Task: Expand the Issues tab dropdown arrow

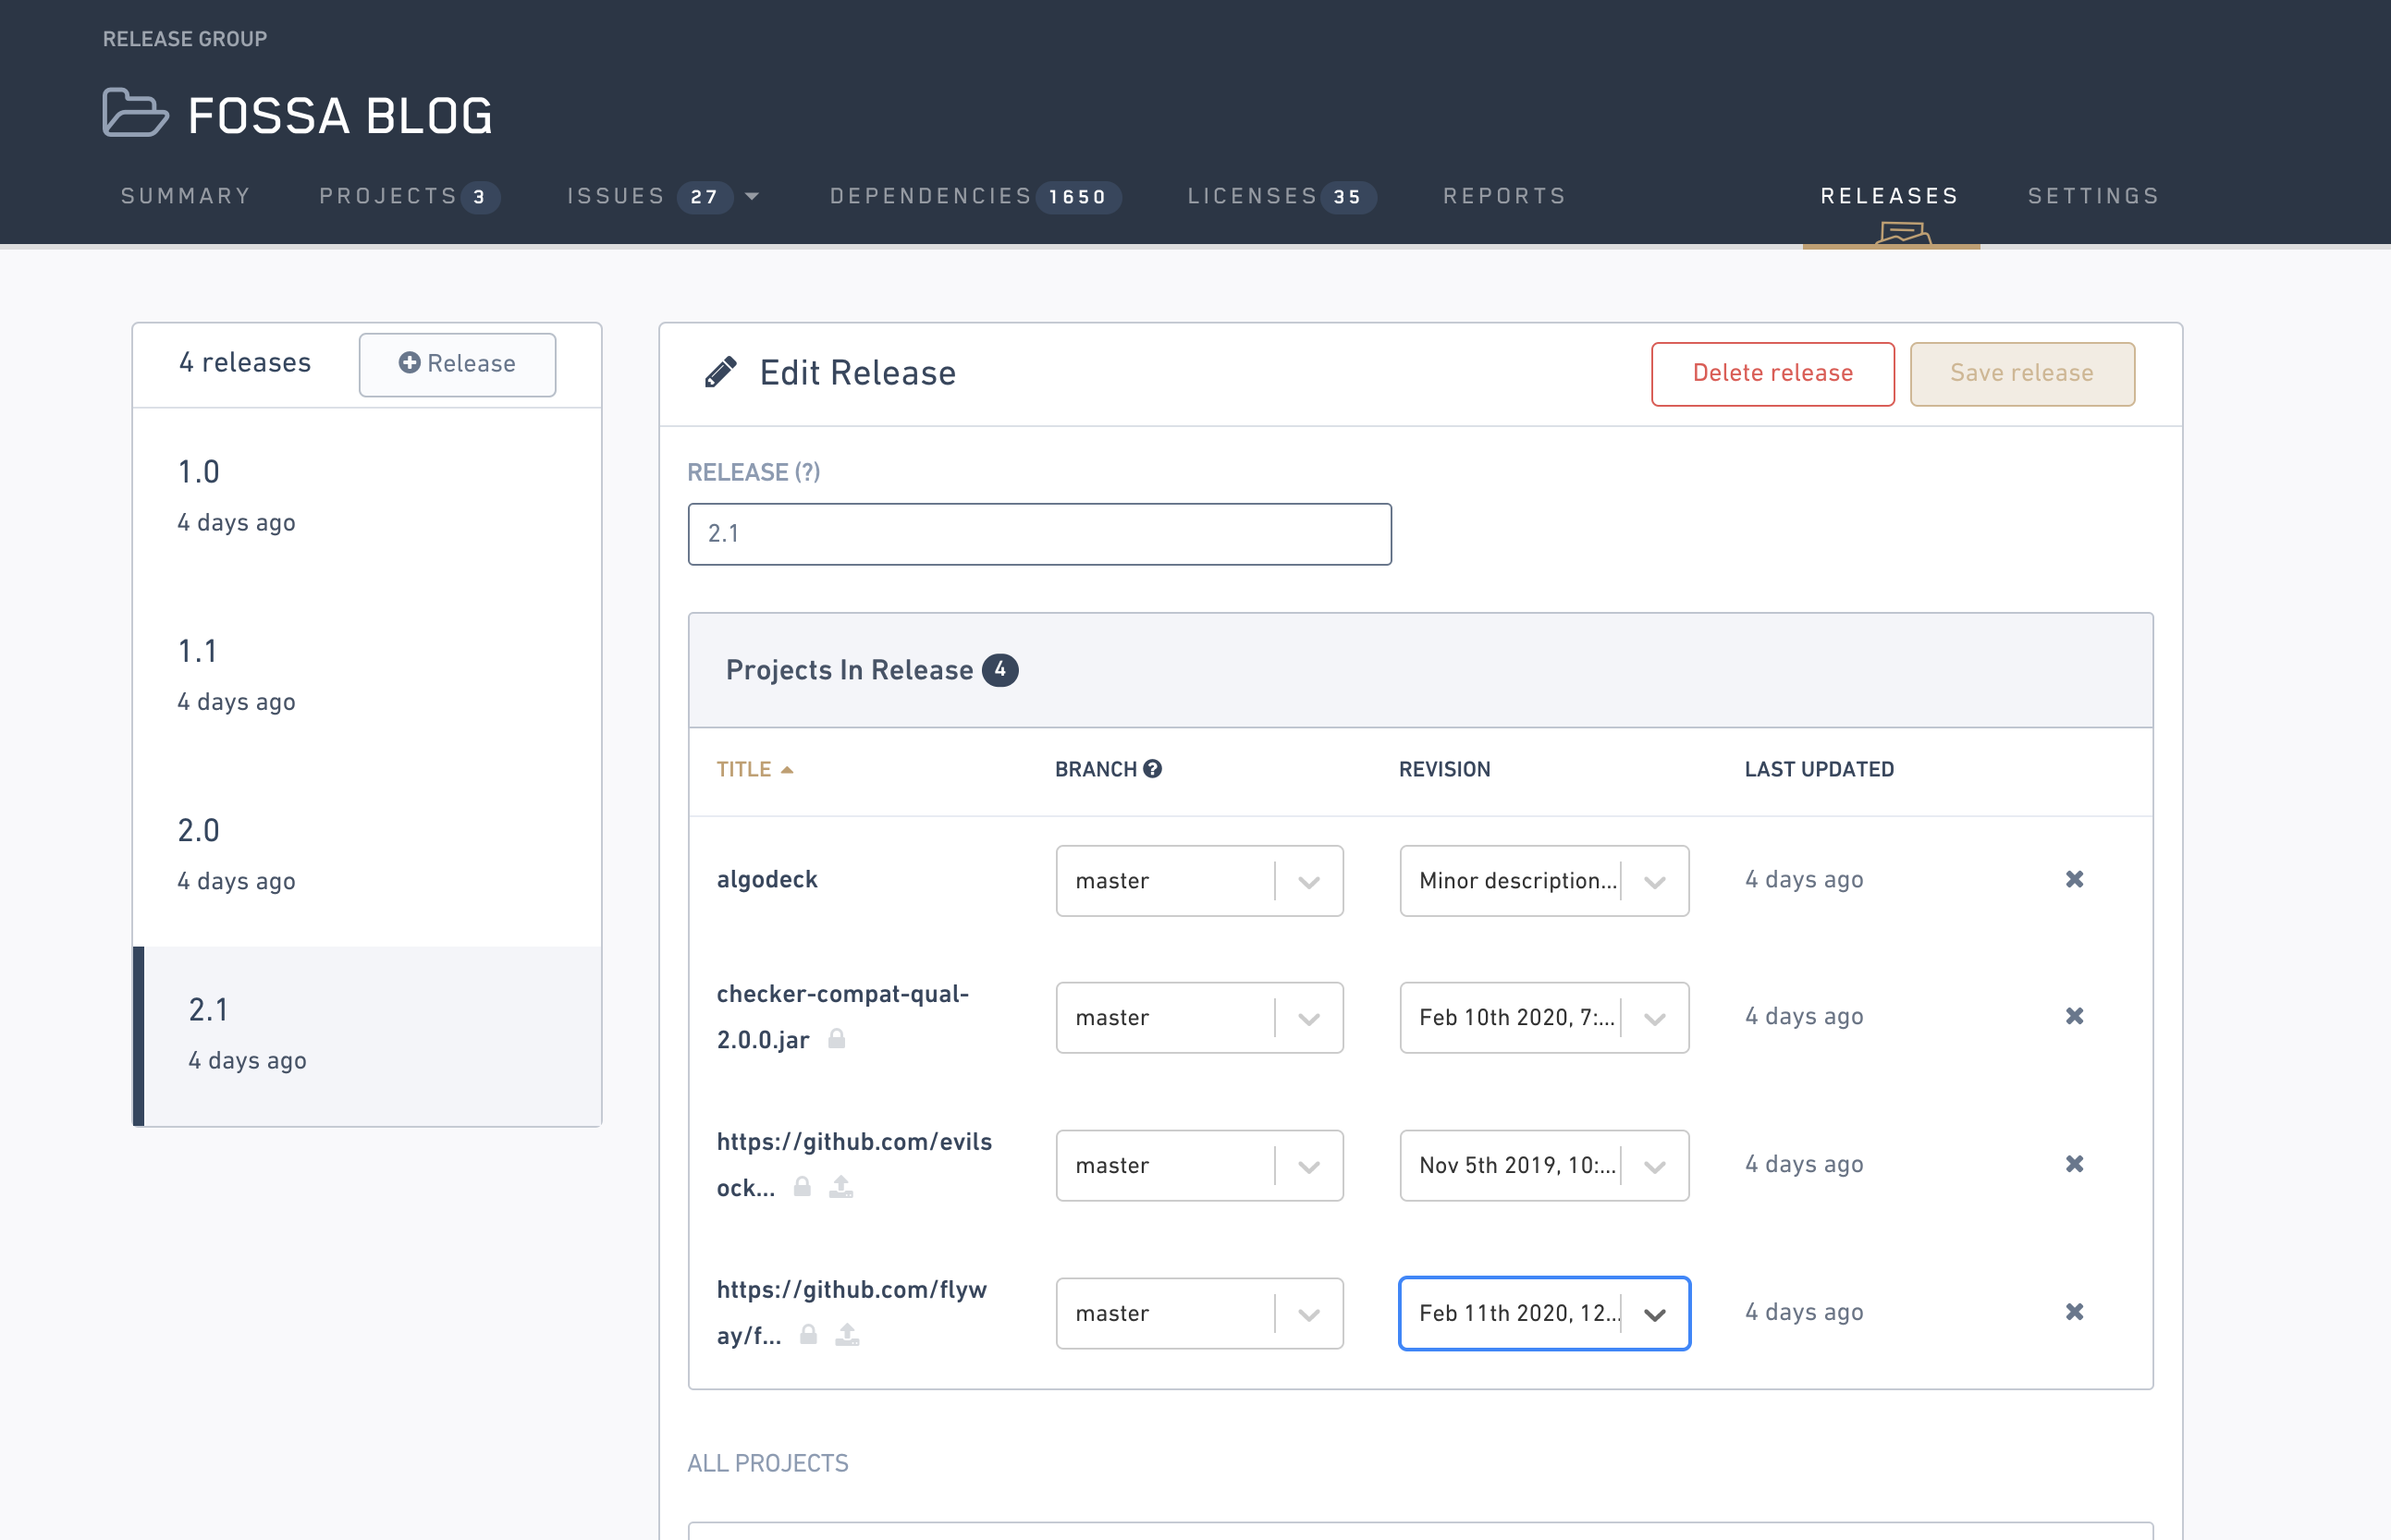Action: (753, 196)
